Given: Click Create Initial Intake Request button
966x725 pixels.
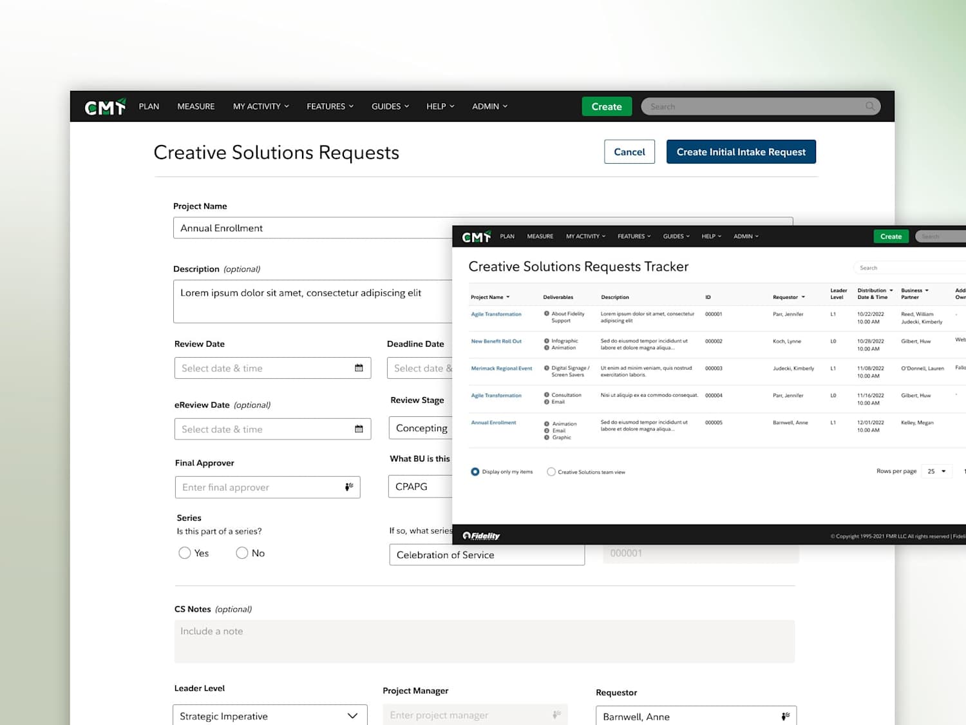Looking at the screenshot, I should [741, 152].
